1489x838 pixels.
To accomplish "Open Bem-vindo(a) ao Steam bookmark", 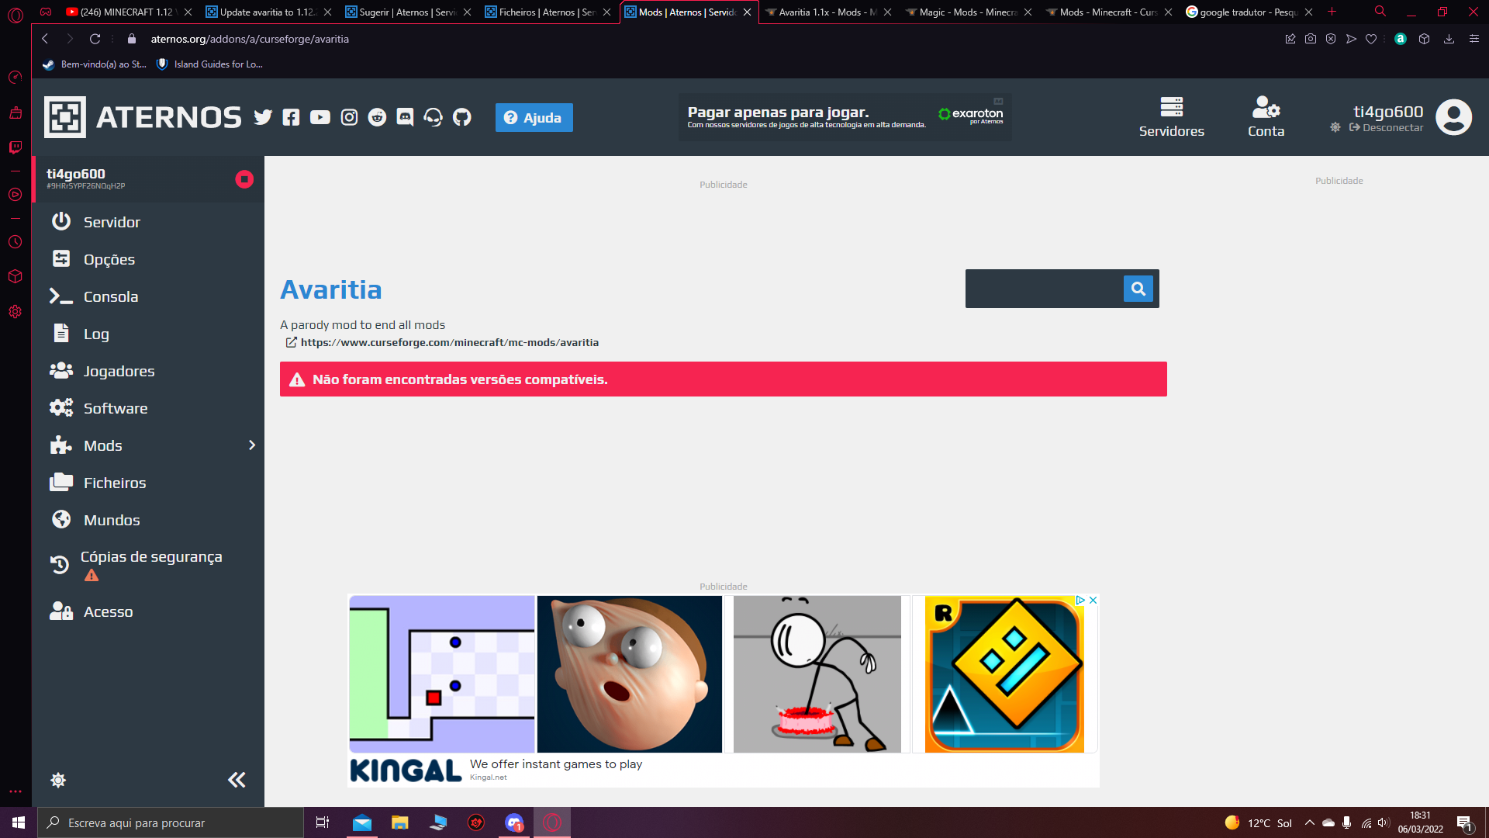I will coord(95,64).
